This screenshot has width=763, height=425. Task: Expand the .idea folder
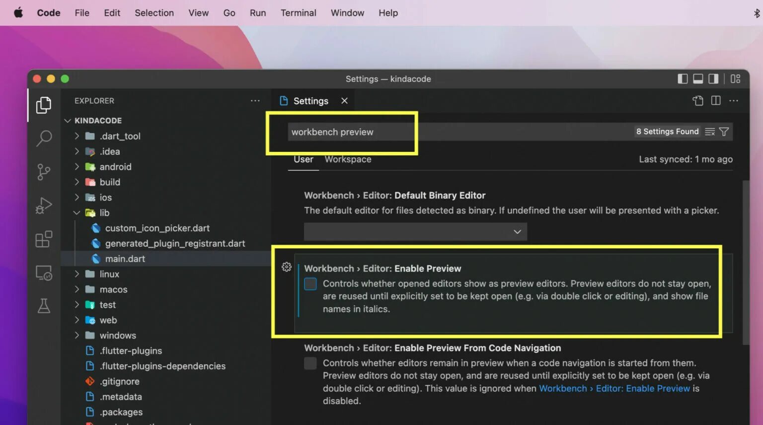click(x=77, y=151)
